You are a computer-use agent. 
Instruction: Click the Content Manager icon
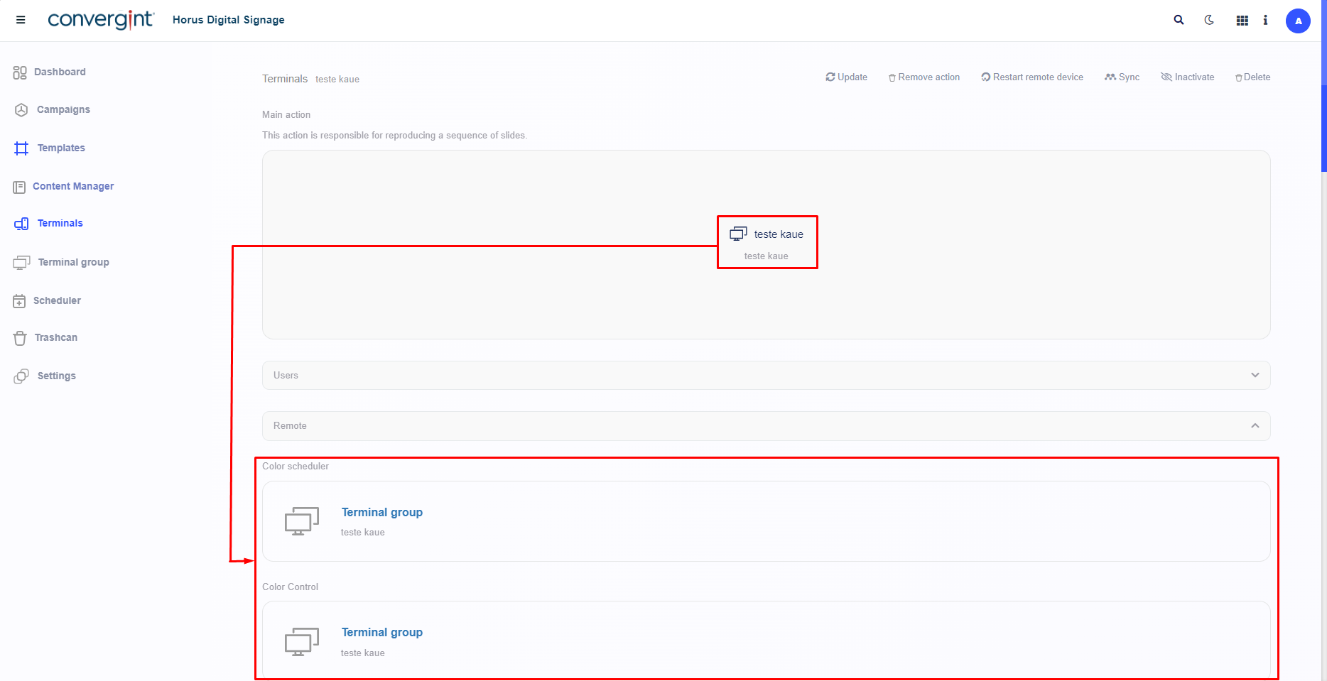coord(19,187)
